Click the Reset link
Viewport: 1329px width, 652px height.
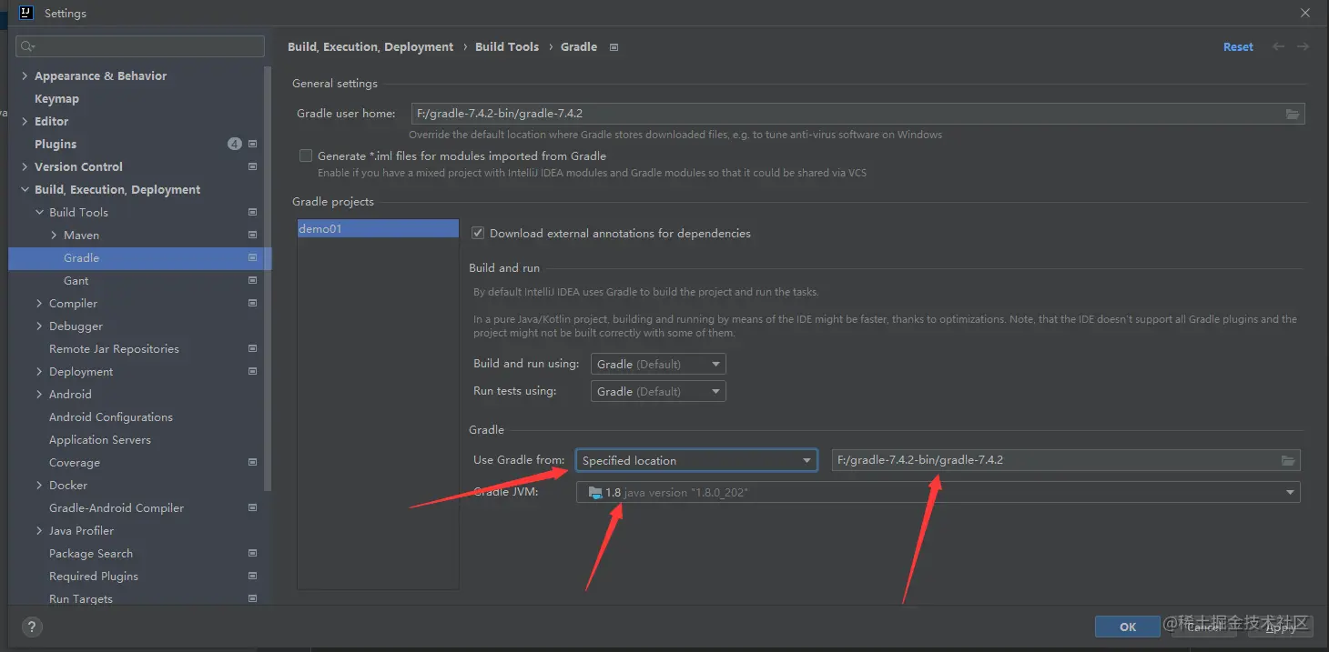[x=1238, y=47]
